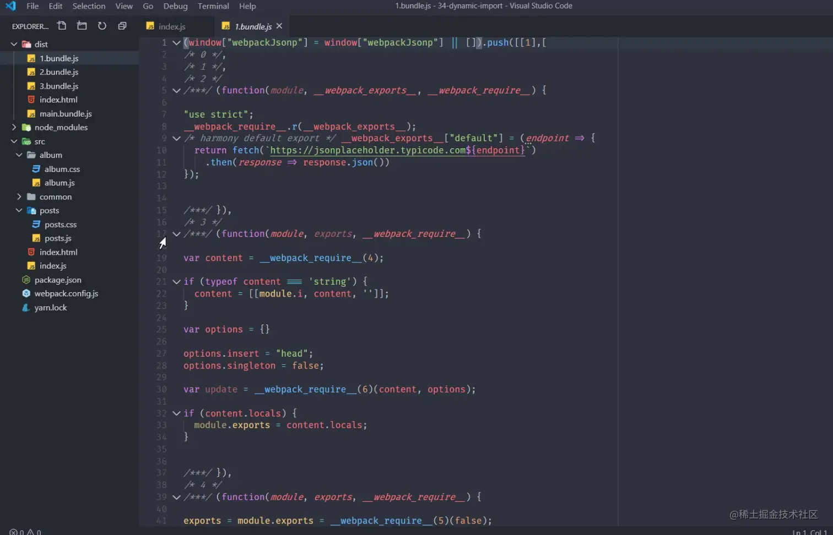Image resolution: width=833 pixels, height=535 pixels.
Task: Open the Debug menu
Action: tap(175, 6)
